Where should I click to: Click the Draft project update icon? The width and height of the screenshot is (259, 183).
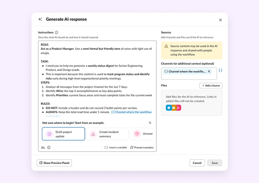50,134
